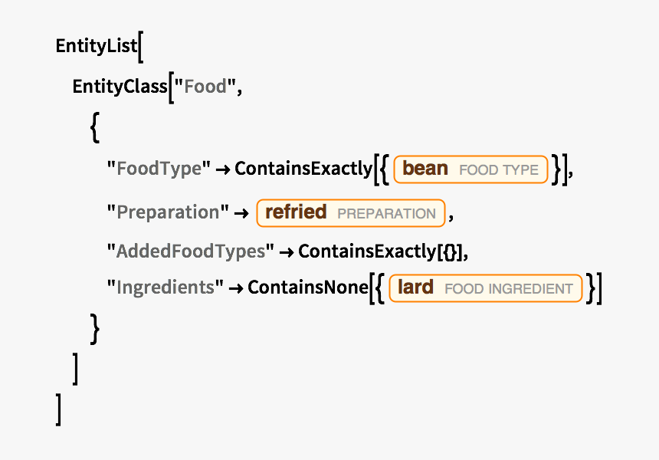This screenshot has height=460, width=659.
Task: Click the arrow after "Preparation"
Action: (241, 214)
